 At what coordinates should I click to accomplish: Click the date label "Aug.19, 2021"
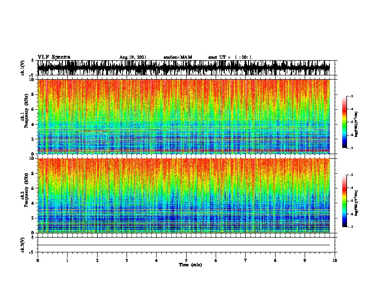[x=133, y=57]
